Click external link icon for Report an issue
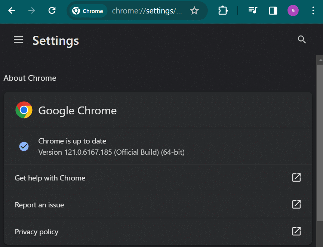This screenshot has height=247, width=323. 296,204
